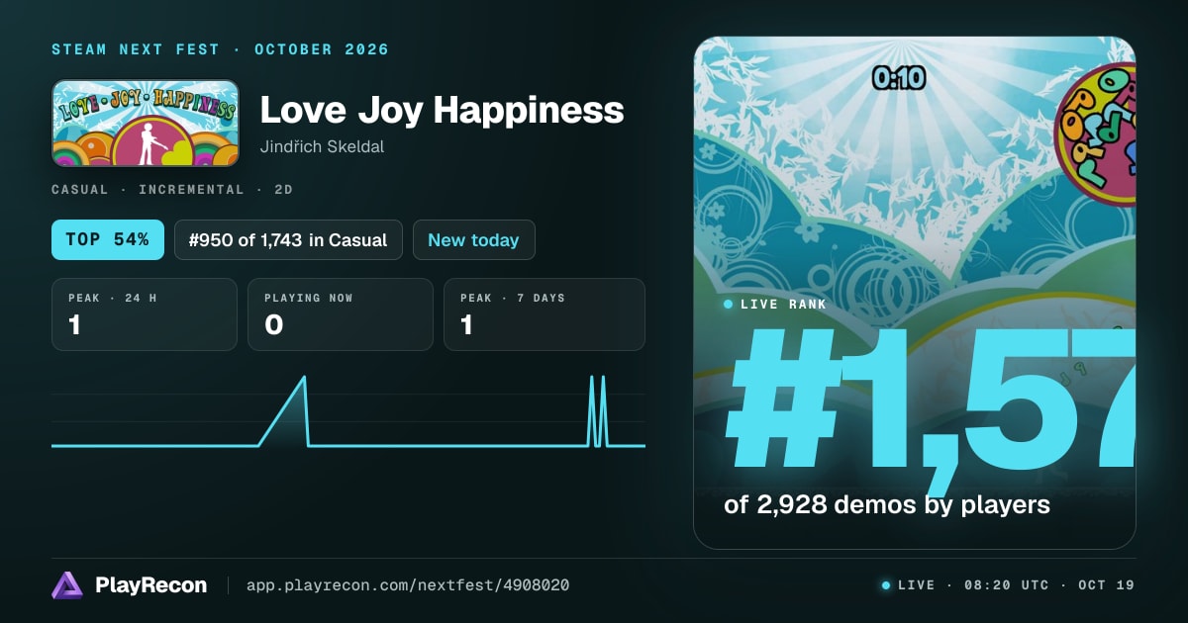Viewport: 1188px width, 623px height.
Task: Click the PlayRecon triangle logo icon
Action: click(67, 585)
